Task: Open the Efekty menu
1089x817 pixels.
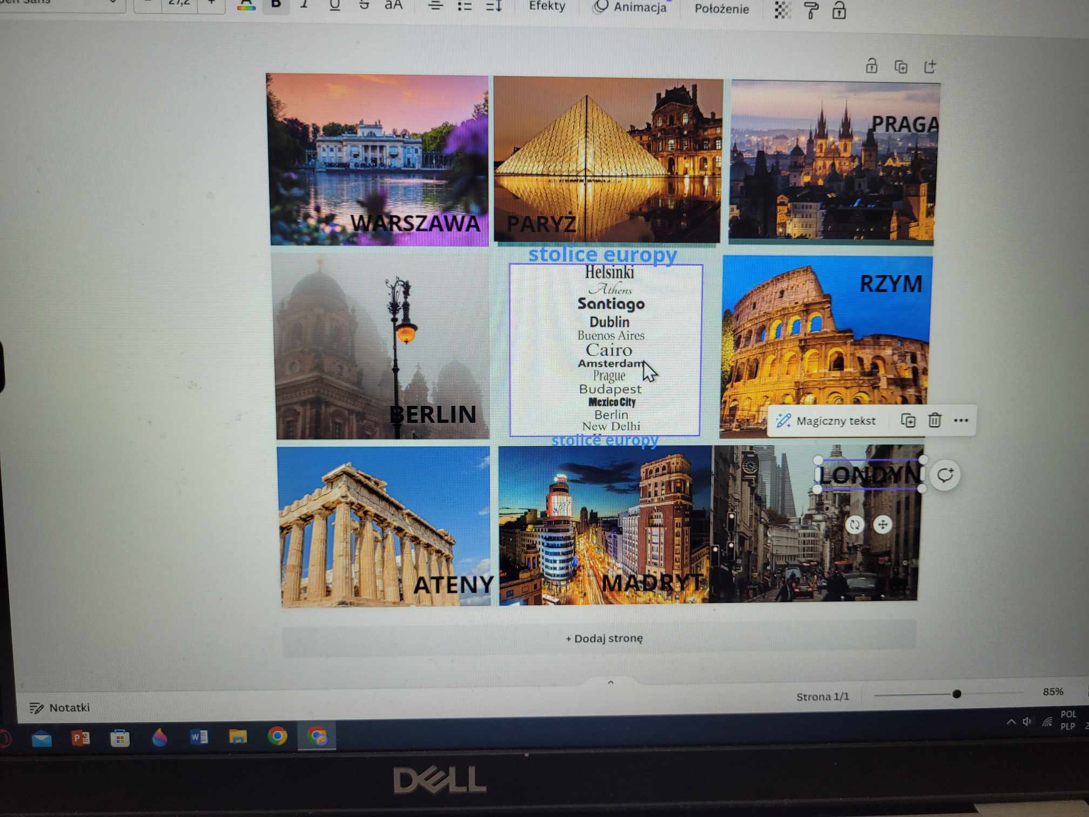Action: click(x=547, y=6)
